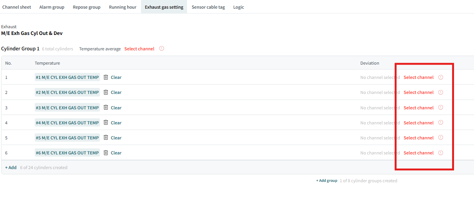Click the #5 M/E CYL EXH GAS OUT TEMP tag
The height and width of the screenshot is (198, 474).
coord(67,138)
